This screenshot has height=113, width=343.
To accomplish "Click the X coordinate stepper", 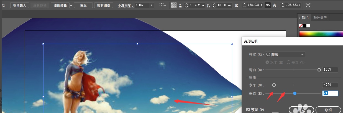I will click(x=186, y=5).
